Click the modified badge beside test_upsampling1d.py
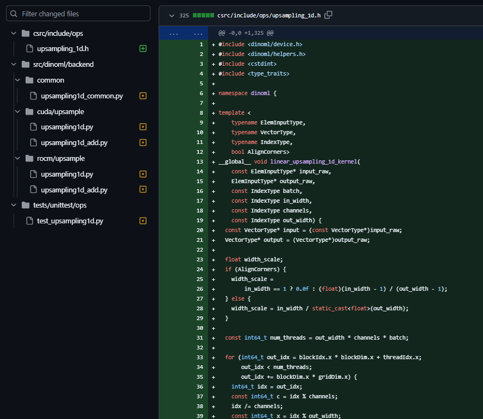Viewport: 483px width, 419px height. click(143, 221)
